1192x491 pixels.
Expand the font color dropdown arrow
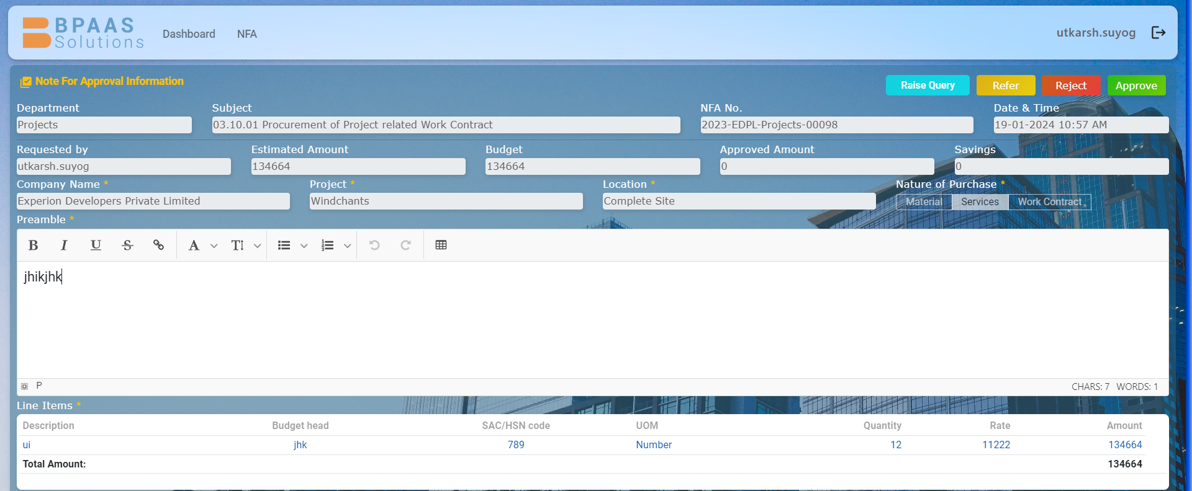click(x=214, y=246)
